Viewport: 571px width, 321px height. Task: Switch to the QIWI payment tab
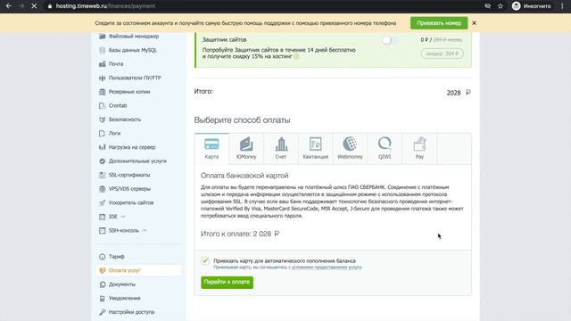(385, 149)
